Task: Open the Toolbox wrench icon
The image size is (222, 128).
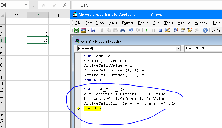Action: tap(197, 30)
